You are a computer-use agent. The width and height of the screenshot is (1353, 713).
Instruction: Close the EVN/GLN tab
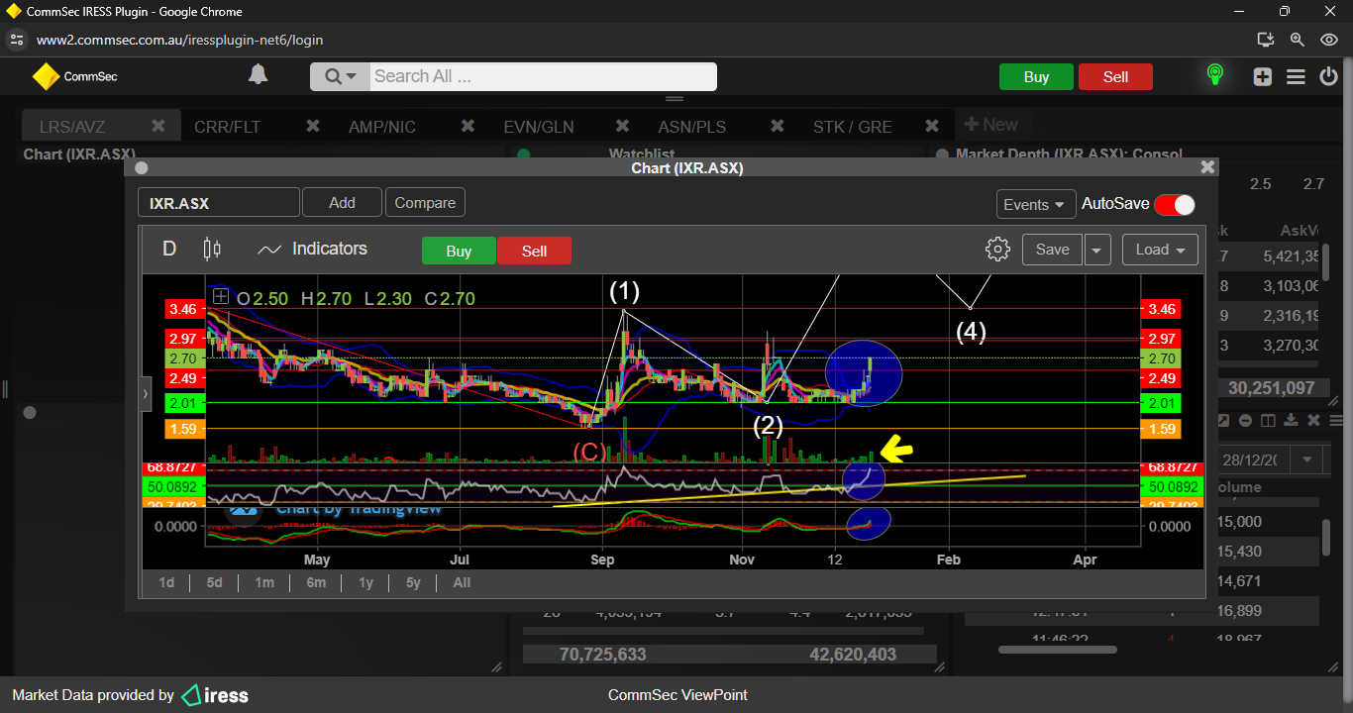[x=622, y=126]
